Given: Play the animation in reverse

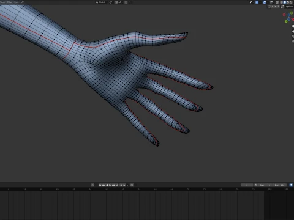Looking at the screenshot, I should (107, 185).
